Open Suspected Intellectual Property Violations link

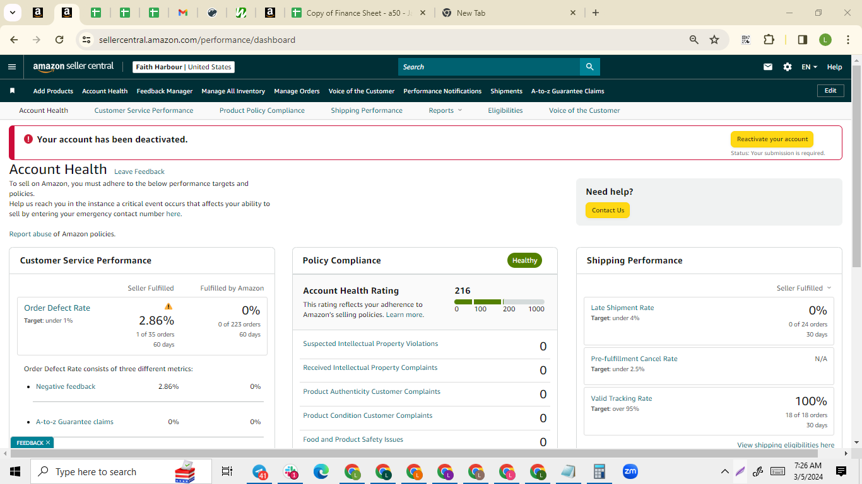point(370,343)
